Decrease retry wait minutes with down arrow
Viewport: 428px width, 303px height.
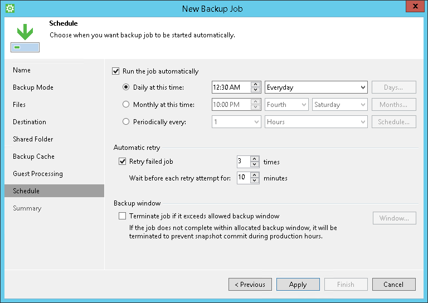[254, 180]
